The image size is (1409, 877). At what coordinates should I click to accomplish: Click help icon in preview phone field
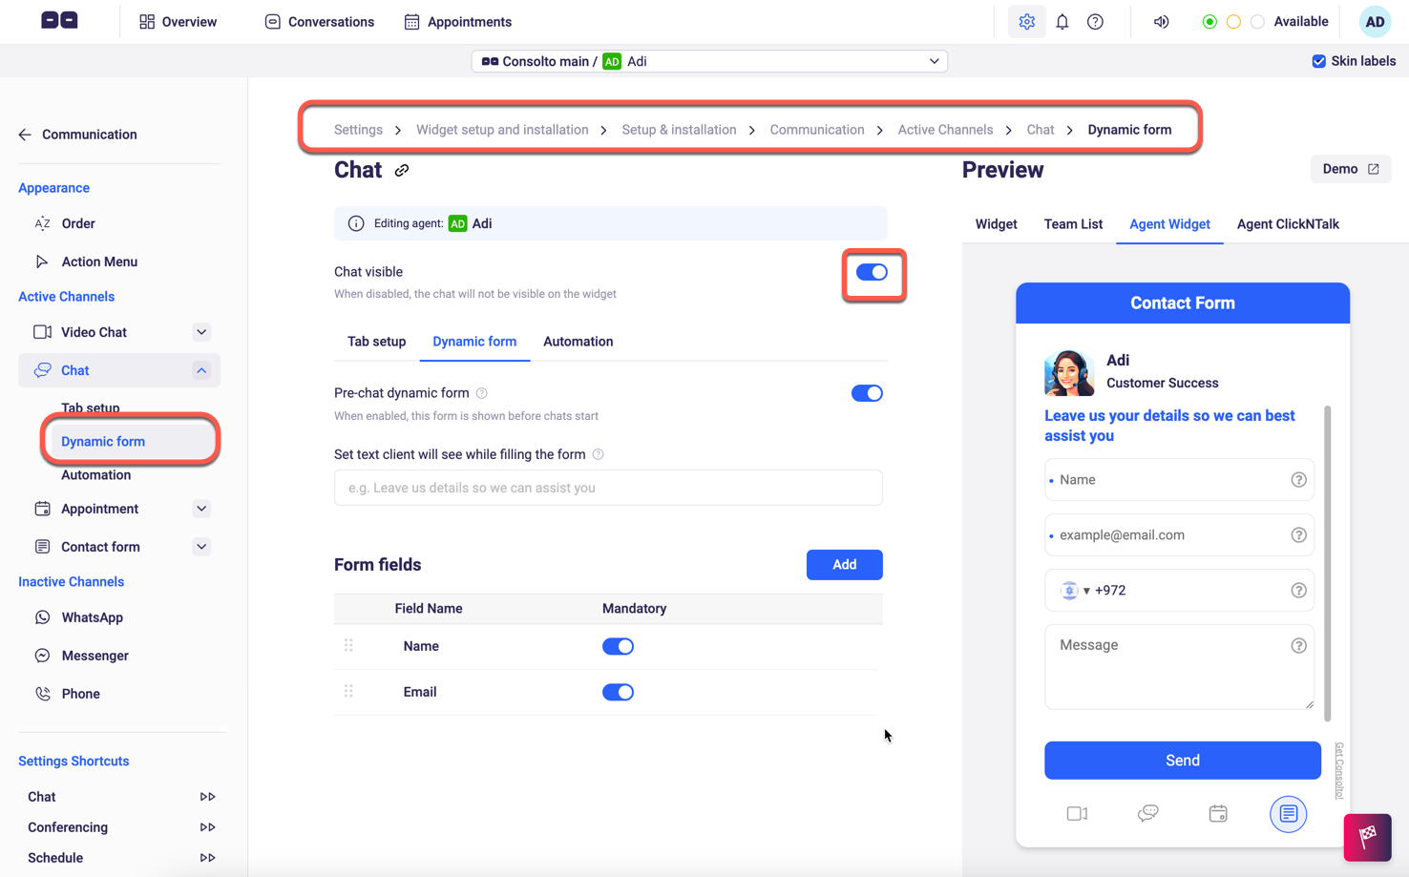tap(1298, 591)
